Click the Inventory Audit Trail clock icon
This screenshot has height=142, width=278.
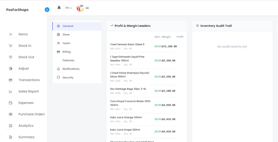tap(197, 26)
